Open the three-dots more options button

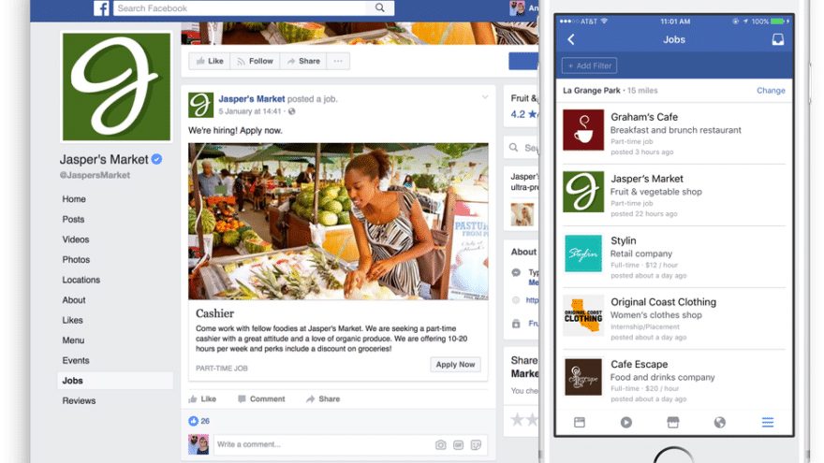click(x=338, y=61)
